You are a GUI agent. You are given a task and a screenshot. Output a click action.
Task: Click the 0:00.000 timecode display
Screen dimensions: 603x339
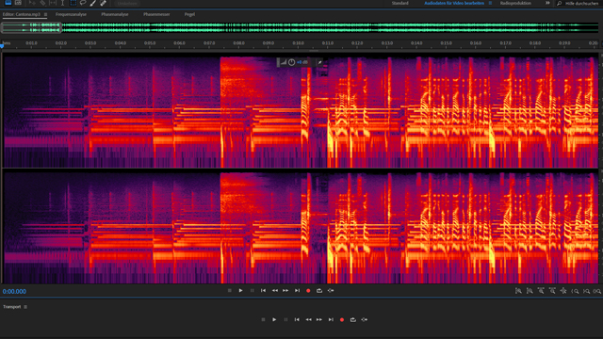(x=14, y=291)
